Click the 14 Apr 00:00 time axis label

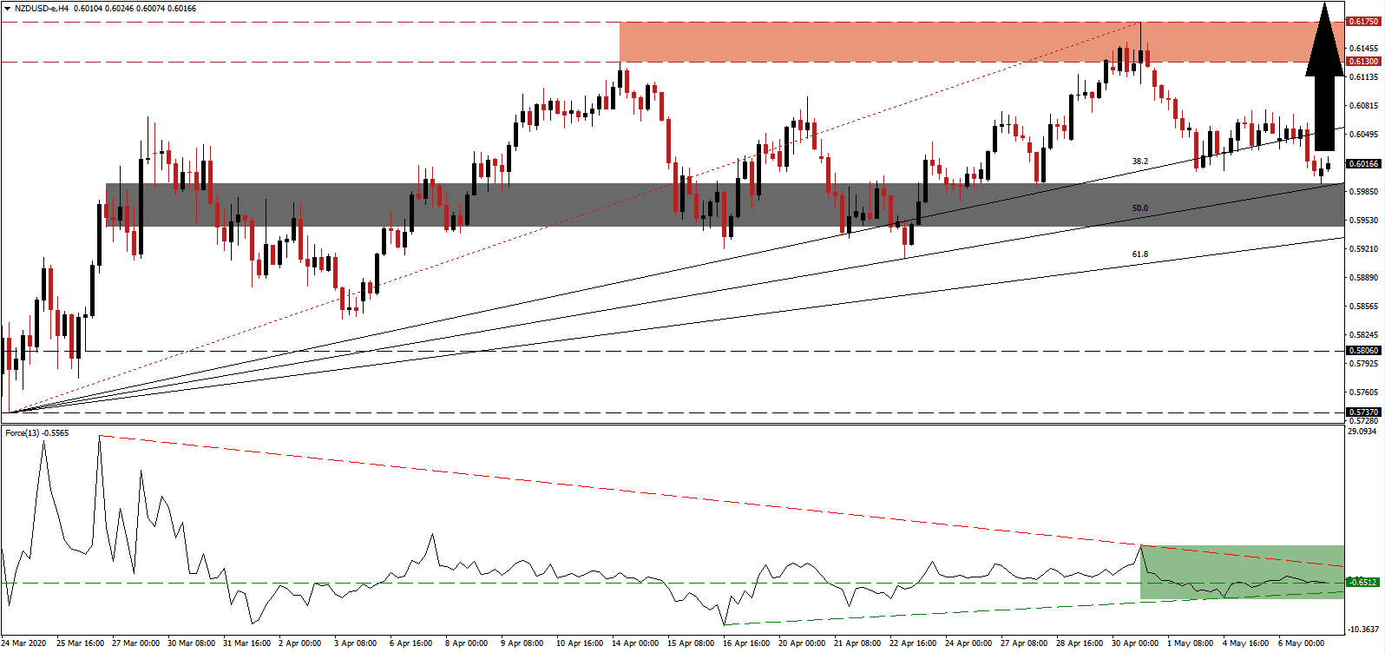coord(635,643)
